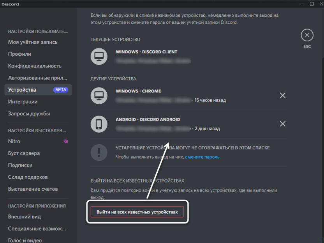Remove the Windows Chrome device session
Screen dimensions: 324x243
pyautogui.click(x=282, y=96)
